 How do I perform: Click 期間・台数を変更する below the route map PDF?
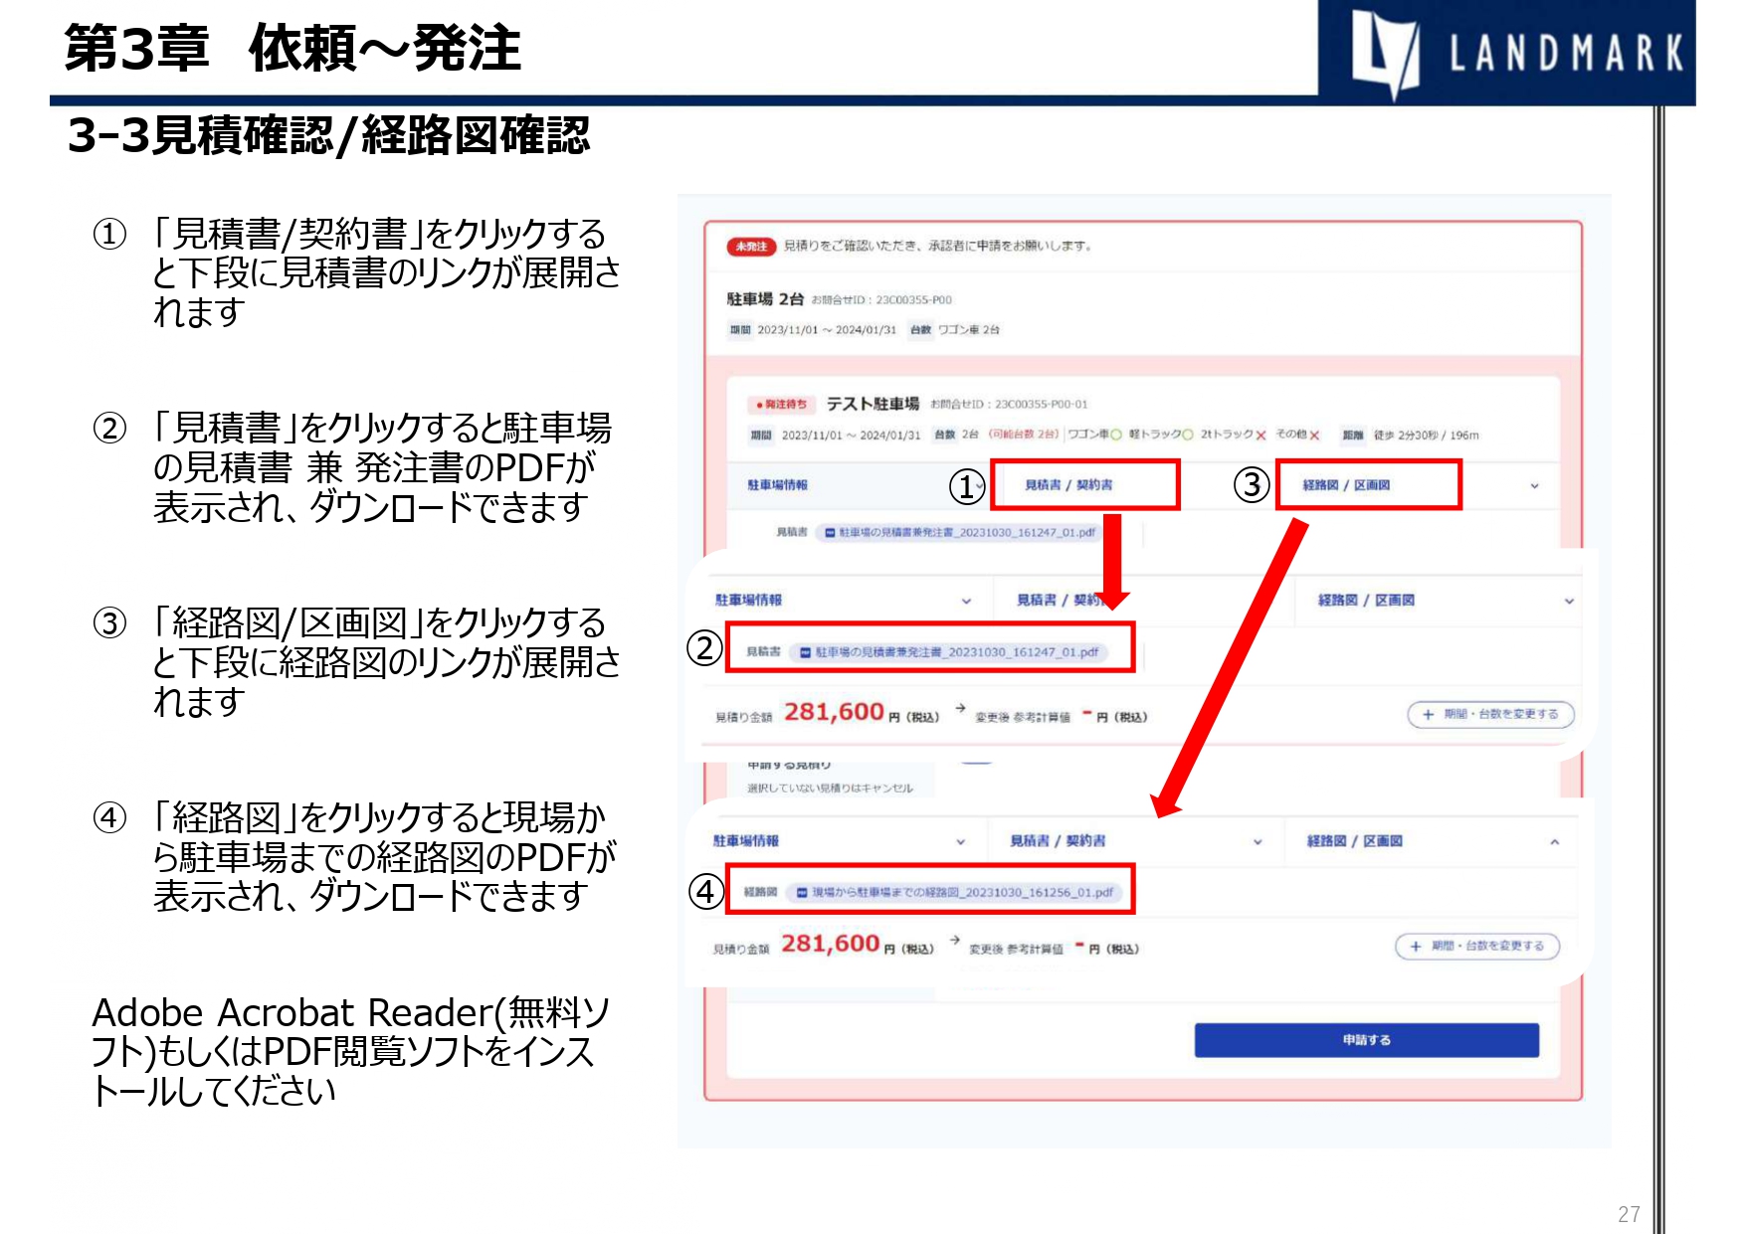click(x=1477, y=946)
